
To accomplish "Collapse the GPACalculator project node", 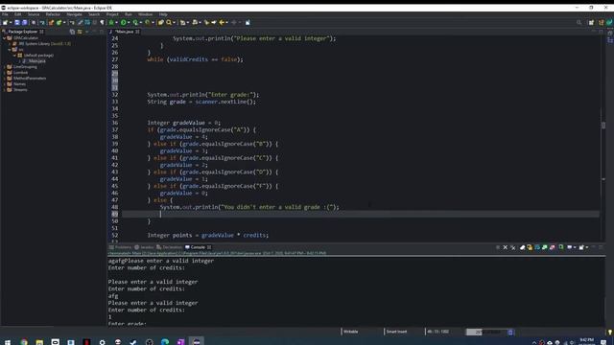I will coord(4,38).
